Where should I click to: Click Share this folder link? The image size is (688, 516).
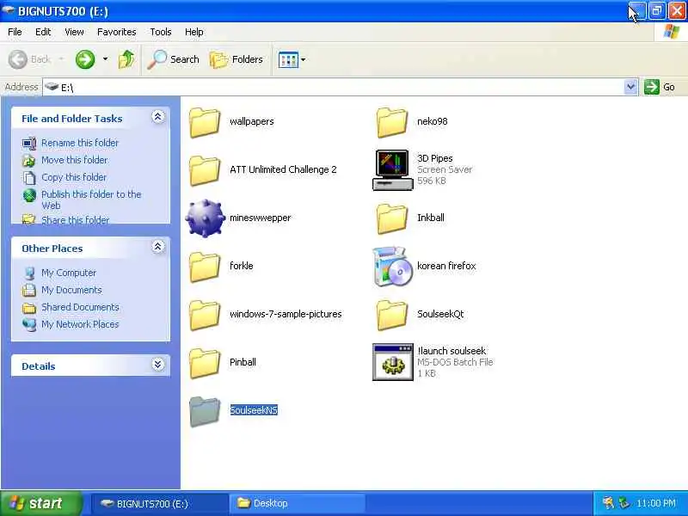(75, 220)
